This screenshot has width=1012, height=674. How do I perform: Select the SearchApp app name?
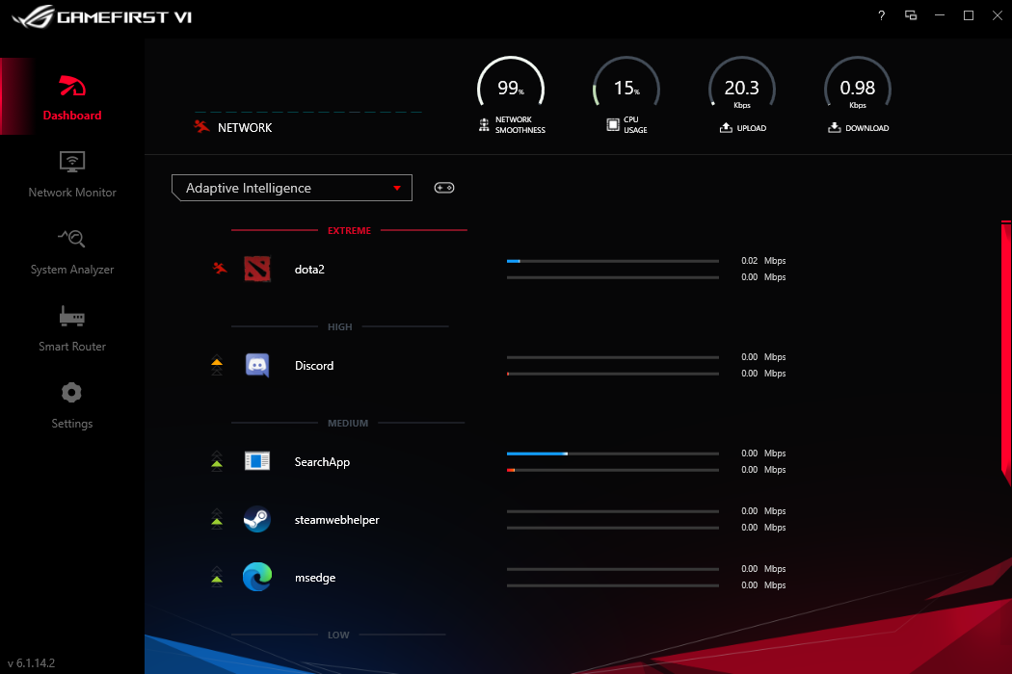(322, 462)
